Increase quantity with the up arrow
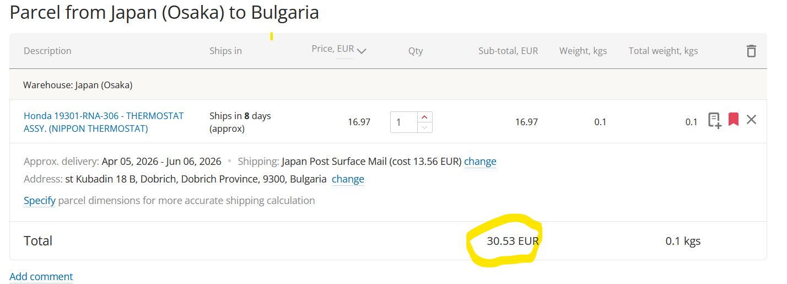787x284 pixels. (x=424, y=117)
